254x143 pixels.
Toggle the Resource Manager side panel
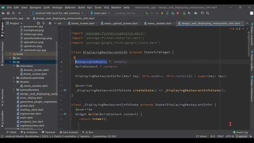click(x=2, y=54)
